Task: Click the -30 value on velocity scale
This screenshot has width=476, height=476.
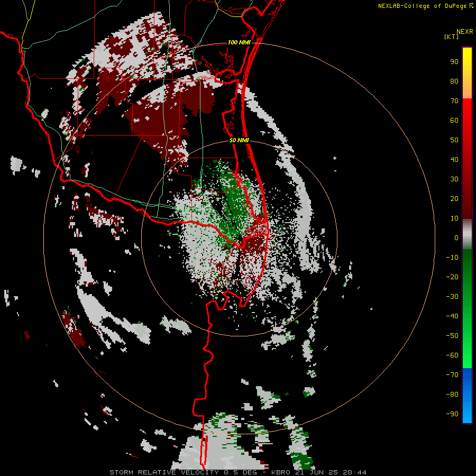Action: click(x=452, y=297)
